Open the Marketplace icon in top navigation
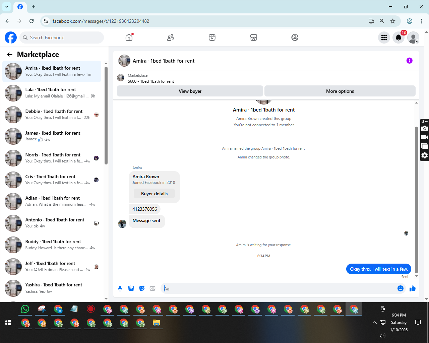 254,38
